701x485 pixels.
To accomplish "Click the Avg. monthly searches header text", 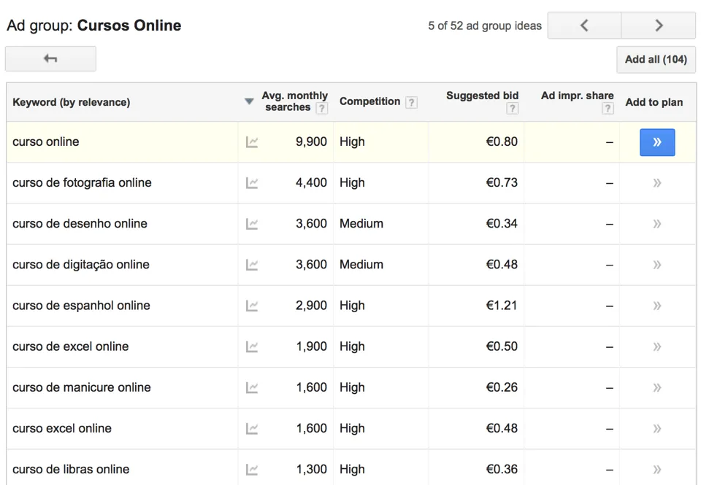I will 294,101.
